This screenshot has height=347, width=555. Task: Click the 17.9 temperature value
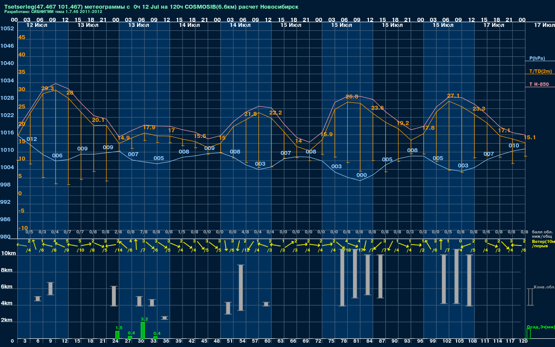(x=149, y=128)
